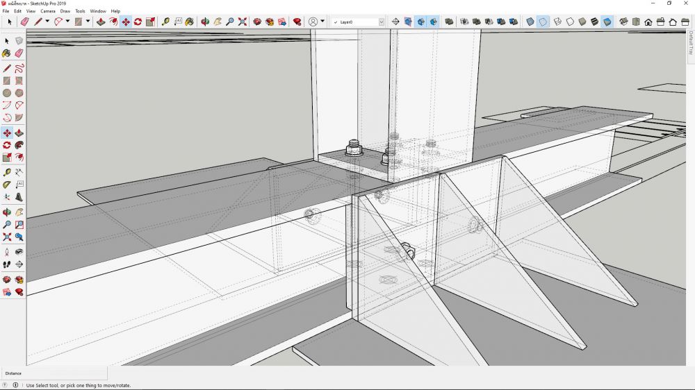Screen dimensions: 695x390
Task: Toggle X-Ray face style
Action: [x=530, y=22]
